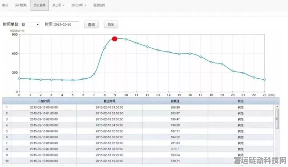Select row number 7 cell
The width and height of the screenshot is (288, 167).
click(7, 143)
